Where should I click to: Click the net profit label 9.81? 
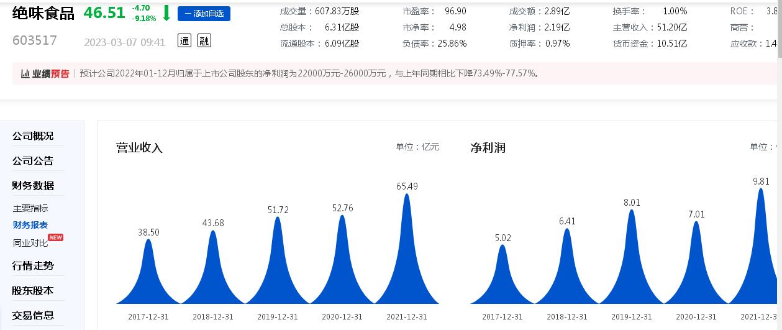[x=761, y=181]
